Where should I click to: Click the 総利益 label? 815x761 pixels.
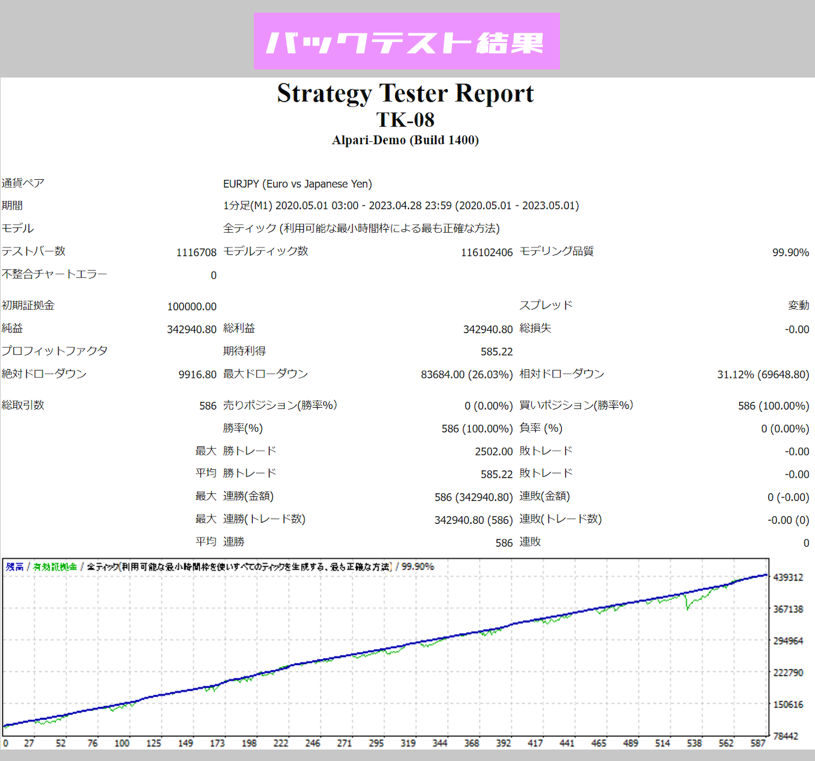[x=239, y=328]
